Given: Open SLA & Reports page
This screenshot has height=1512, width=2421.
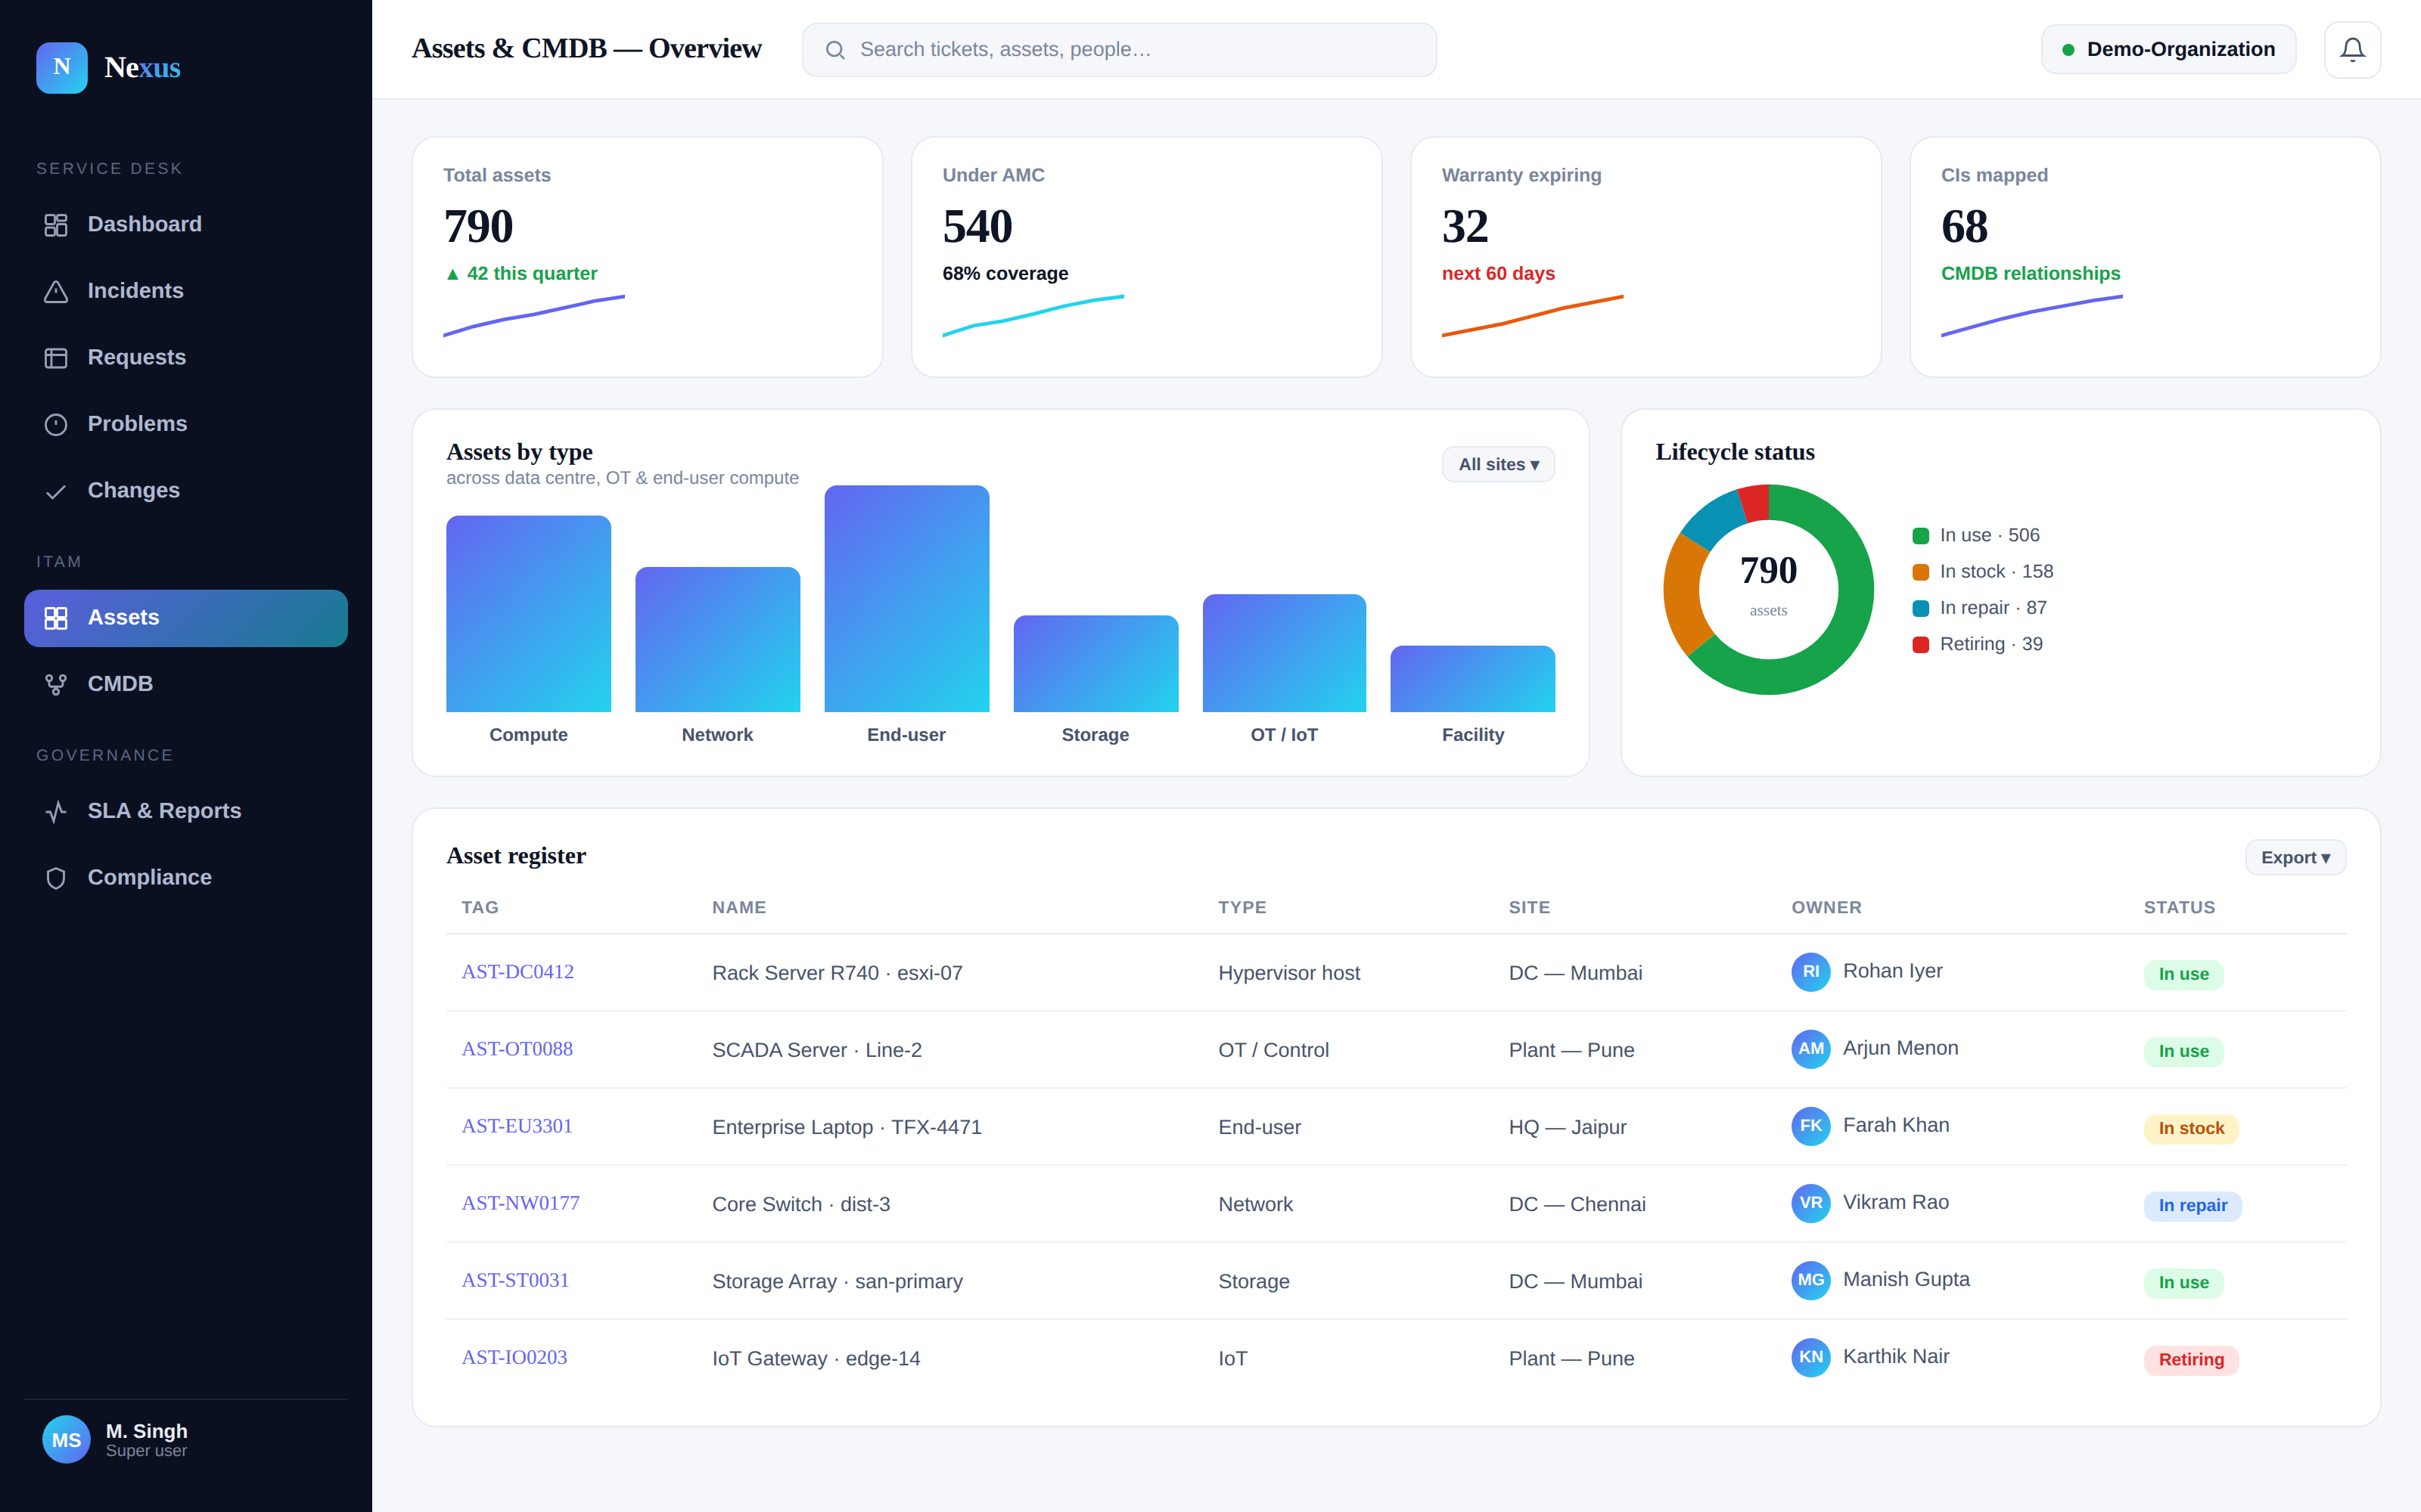Looking at the screenshot, I should (x=186, y=811).
